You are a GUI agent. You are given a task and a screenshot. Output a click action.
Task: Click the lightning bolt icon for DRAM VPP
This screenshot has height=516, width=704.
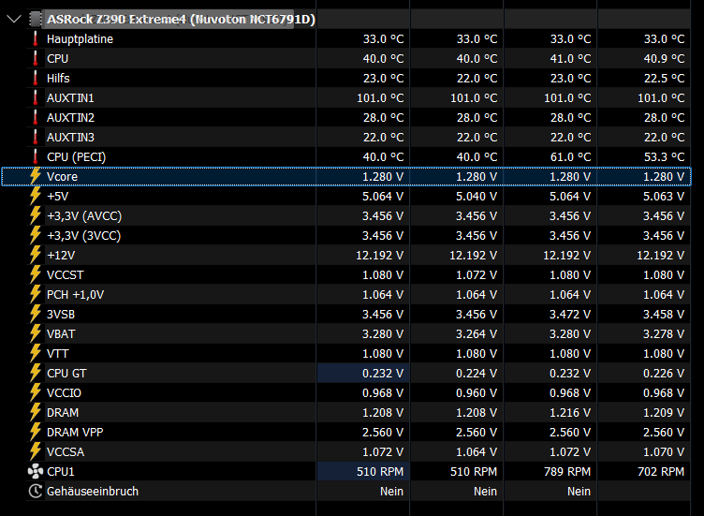click(x=36, y=432)
